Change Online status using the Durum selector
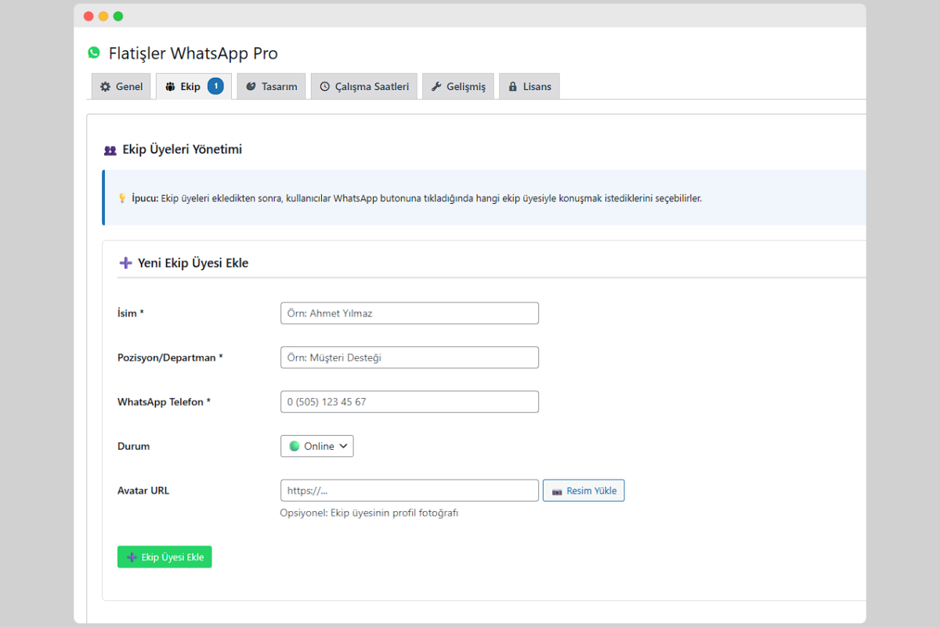 (x=316, y=446)
